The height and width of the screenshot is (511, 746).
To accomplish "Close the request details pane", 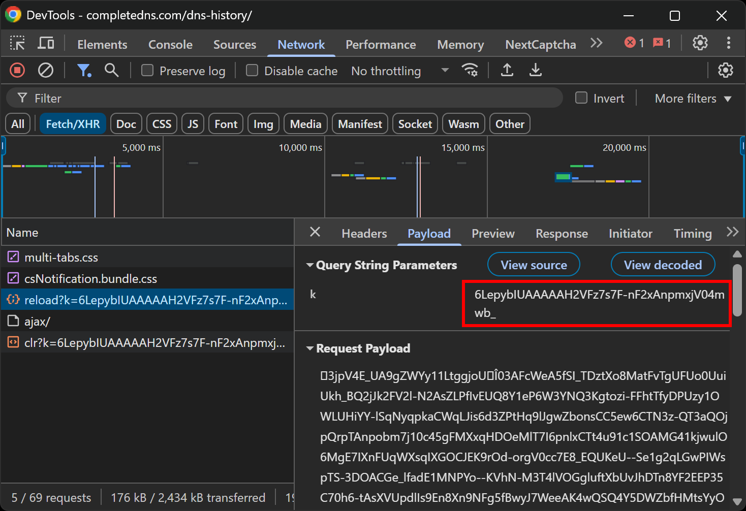I will 315,232.
